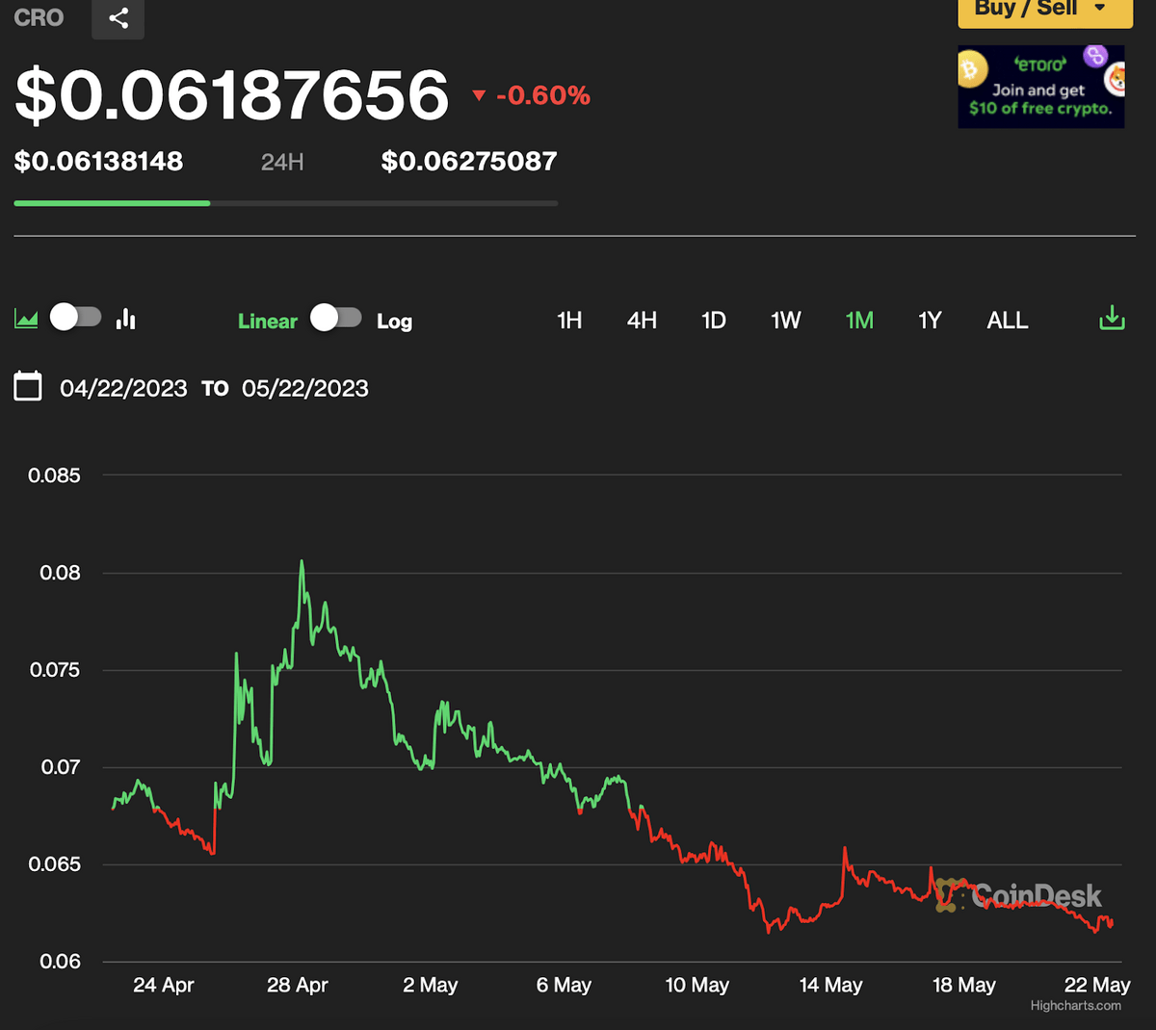Toggle the chart type switch
1156x1030 pixels.
pyautogui.click(x=76, y=317)
